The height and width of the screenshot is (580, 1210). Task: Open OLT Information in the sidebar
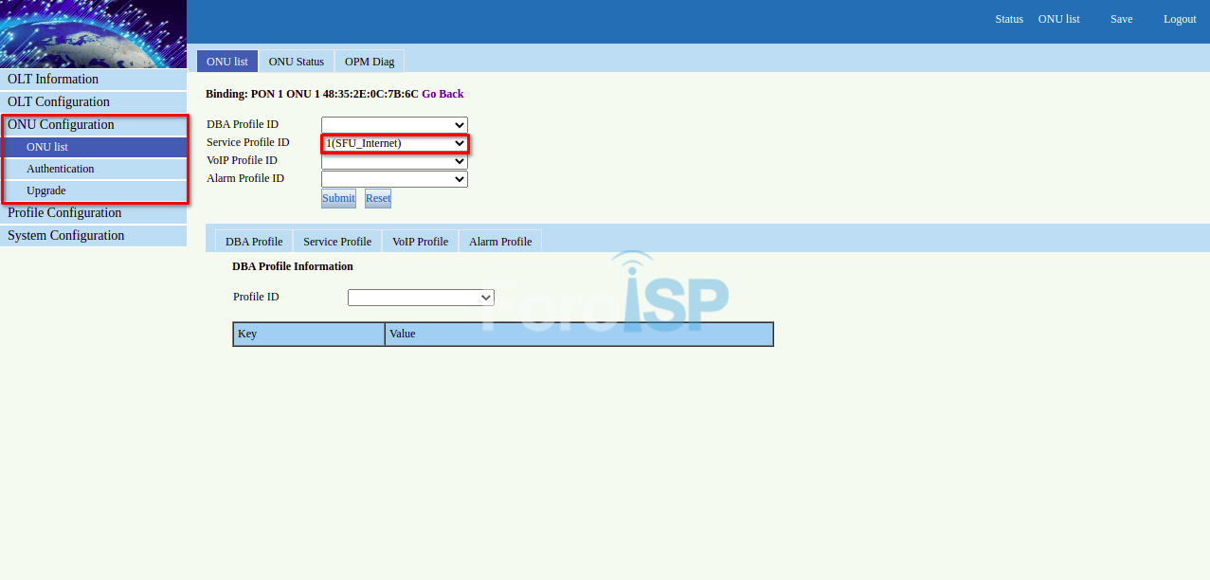click(54, 79)
